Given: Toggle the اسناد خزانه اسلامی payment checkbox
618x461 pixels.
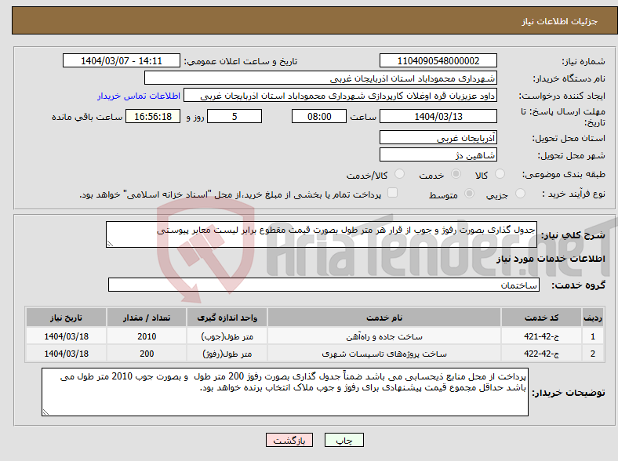Looking at the screenshot, I should point(392,193).
